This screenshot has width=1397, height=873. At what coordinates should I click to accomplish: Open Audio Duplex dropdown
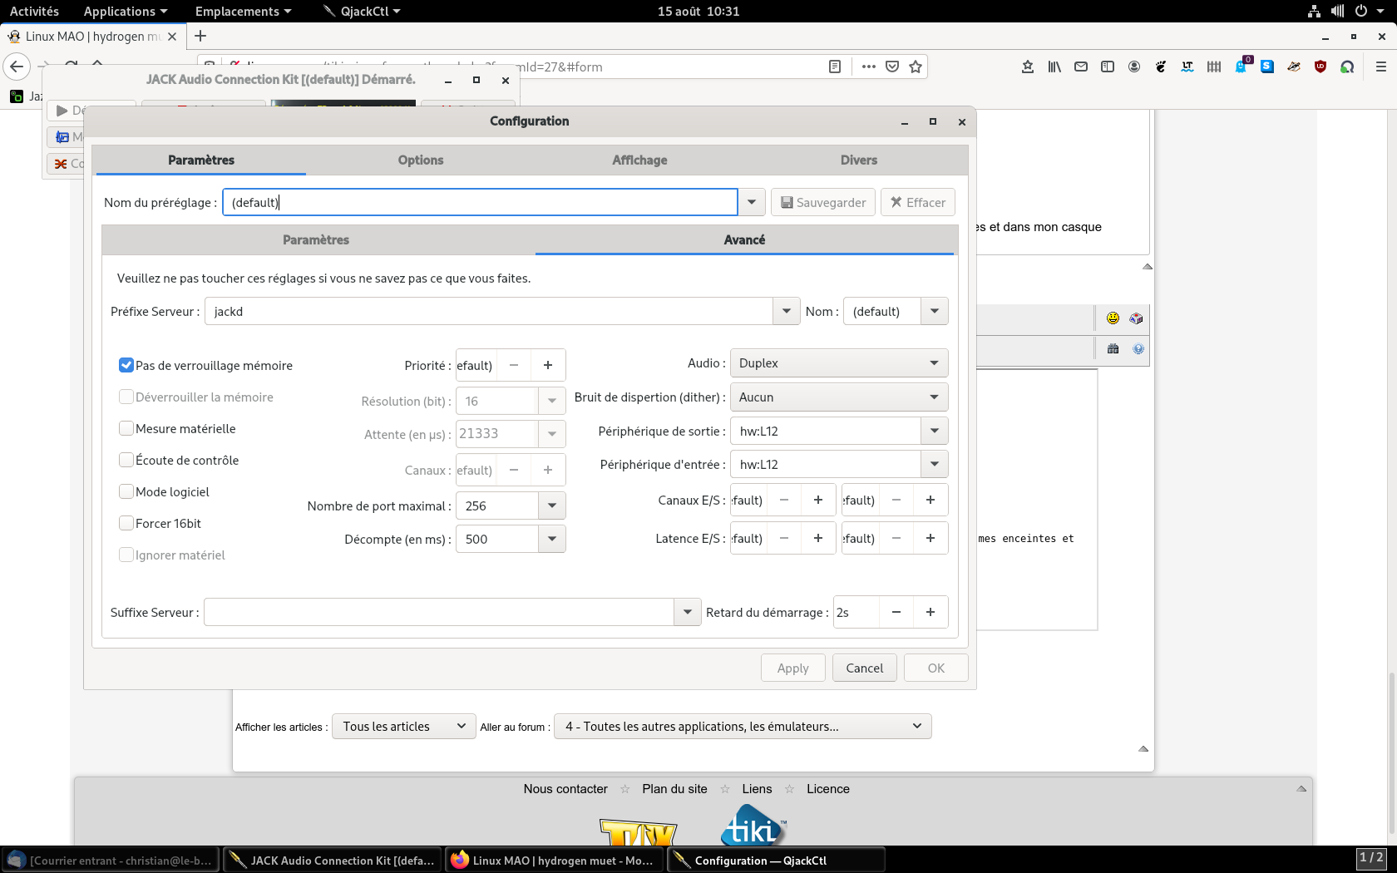[x=839, y=363]
